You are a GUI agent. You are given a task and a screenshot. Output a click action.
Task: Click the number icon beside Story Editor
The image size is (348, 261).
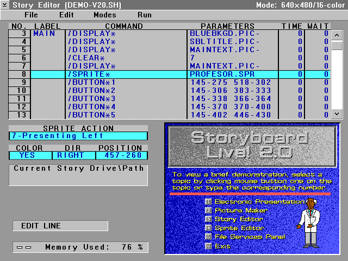tap(208, 219)
